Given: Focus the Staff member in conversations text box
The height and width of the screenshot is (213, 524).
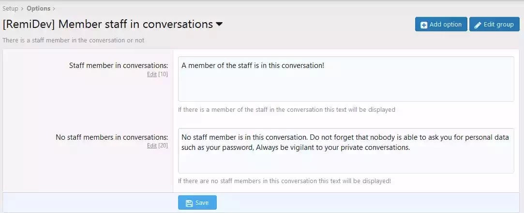Looking at the screenshot, I should click(346, 79).
